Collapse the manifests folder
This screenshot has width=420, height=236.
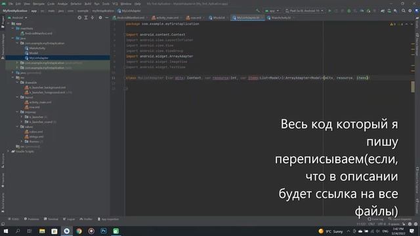point(13,28)
